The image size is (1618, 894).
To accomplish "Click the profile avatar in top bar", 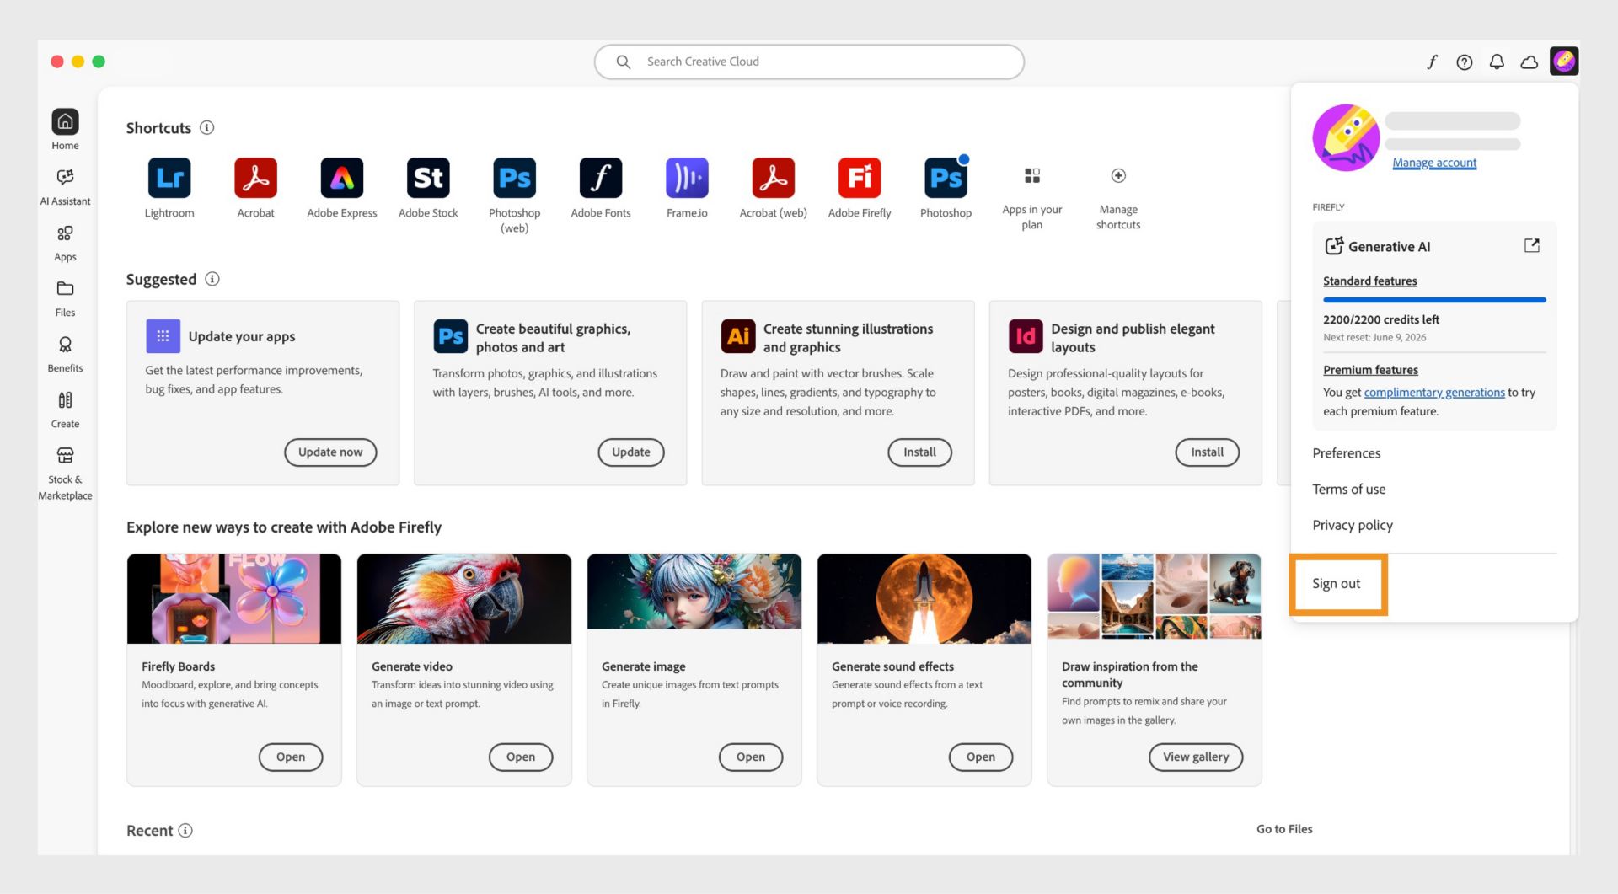I will (1564, 61).
